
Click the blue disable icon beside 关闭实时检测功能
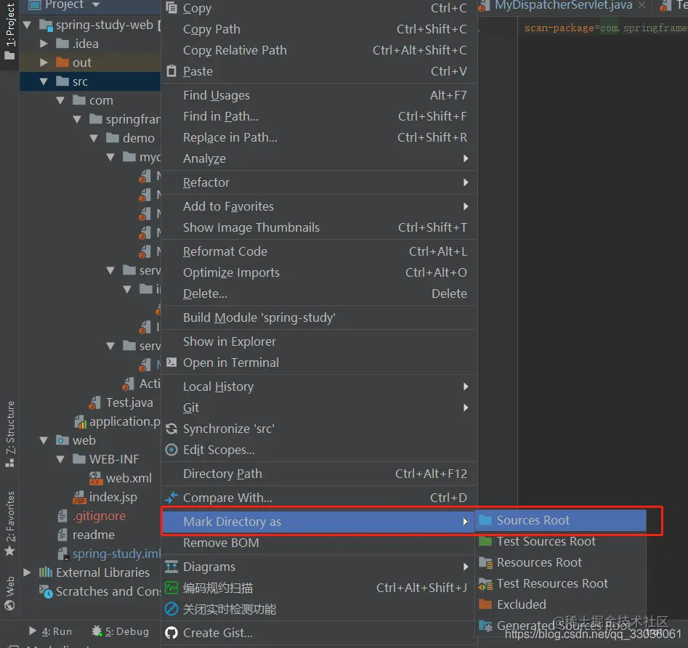171,609
